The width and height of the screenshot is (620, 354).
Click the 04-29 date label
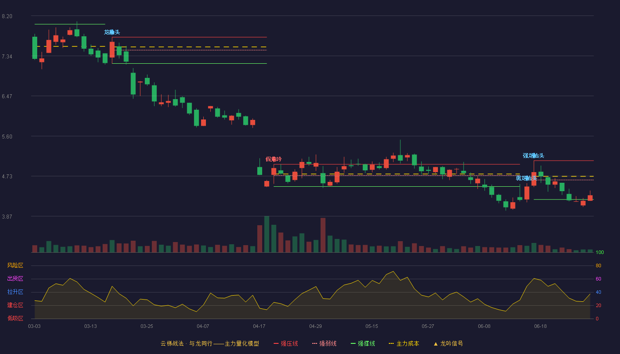316,326
